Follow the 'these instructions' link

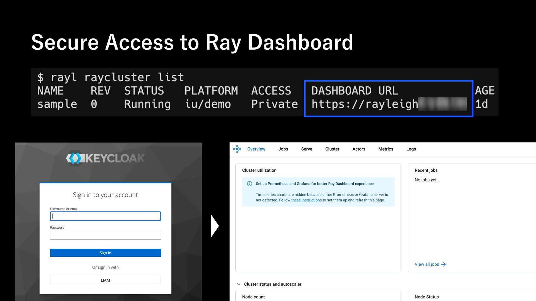(x=306, y=200)
